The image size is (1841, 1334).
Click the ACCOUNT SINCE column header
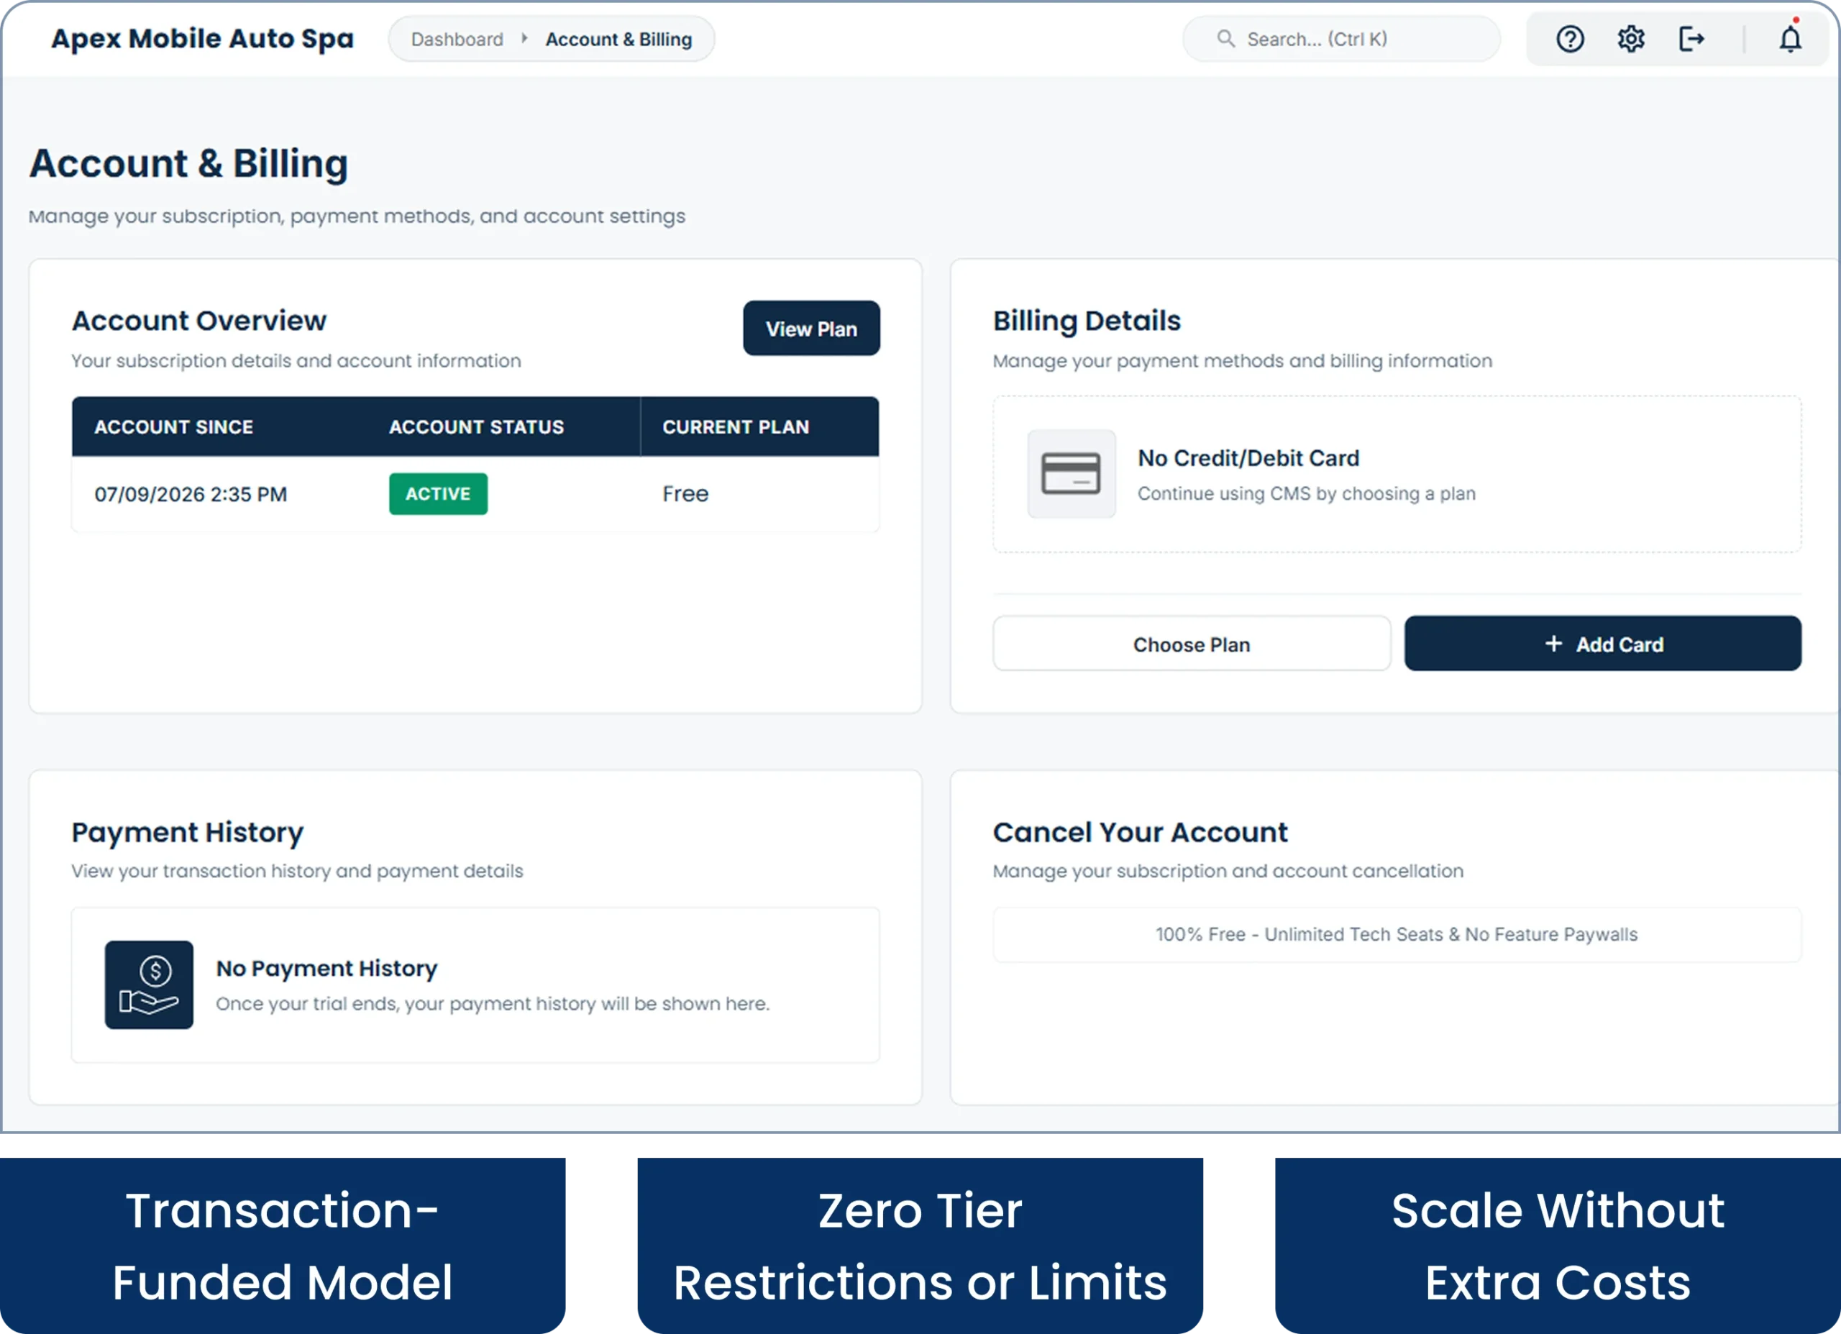(x=174, y=426)
